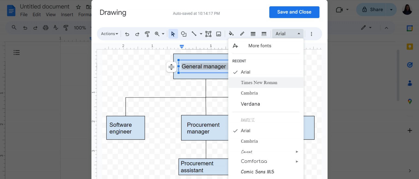Choose Times New Roman from the font list
This screenshot has height=179, width=419.
pyautogui.click(x=259, y=82)
